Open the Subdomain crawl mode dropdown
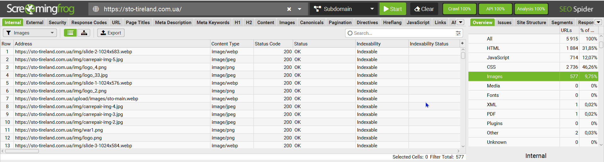The image size is (604, 162). (344, 9)
